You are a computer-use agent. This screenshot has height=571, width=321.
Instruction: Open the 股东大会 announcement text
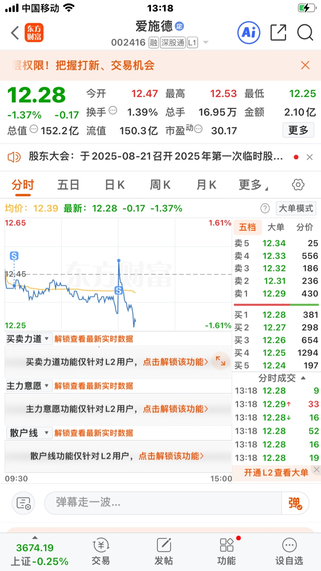tap(156, 157)
